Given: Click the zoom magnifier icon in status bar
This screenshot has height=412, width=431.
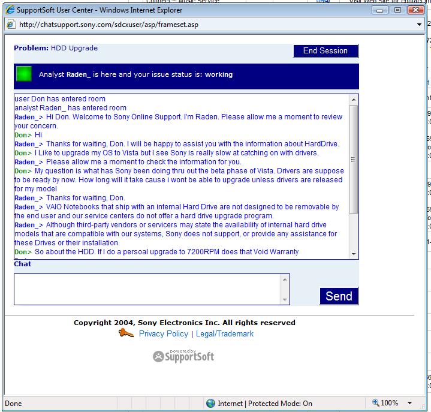Looking at the screenshot, I should (x=375, y=402).
